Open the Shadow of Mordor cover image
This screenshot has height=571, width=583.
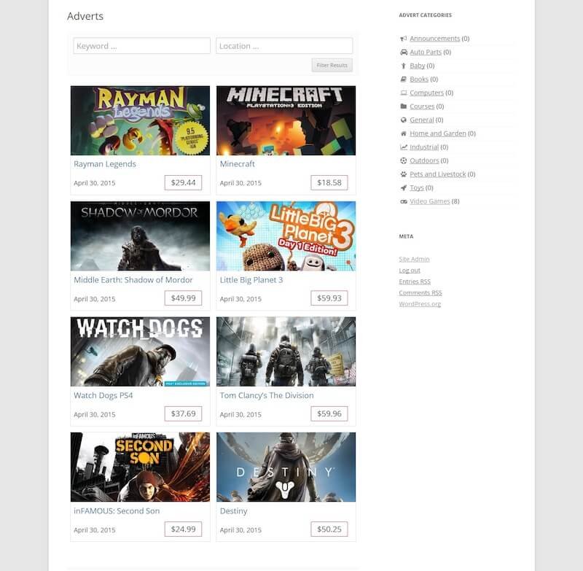point(140,236)
